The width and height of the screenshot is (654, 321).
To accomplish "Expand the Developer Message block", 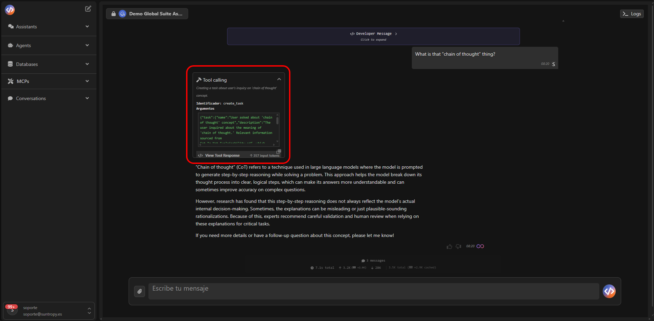I will click(373, 36).
